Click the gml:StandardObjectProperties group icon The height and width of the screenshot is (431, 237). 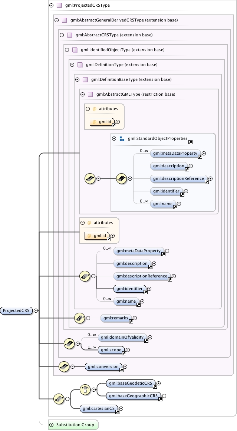[x=122, y=139]
